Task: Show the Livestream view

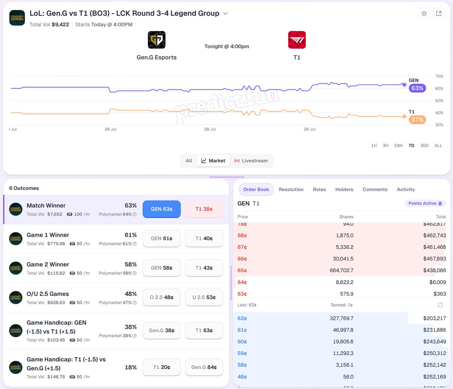Action: coord(251,161)
